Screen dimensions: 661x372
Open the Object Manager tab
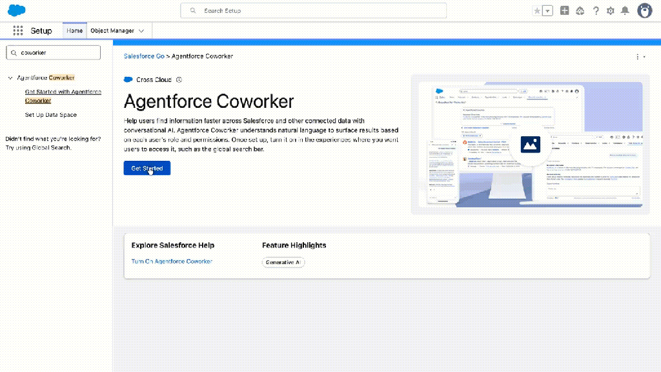click(x=112, y=31)
